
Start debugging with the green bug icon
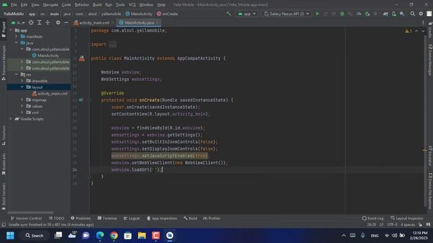(x=342, y=13)
